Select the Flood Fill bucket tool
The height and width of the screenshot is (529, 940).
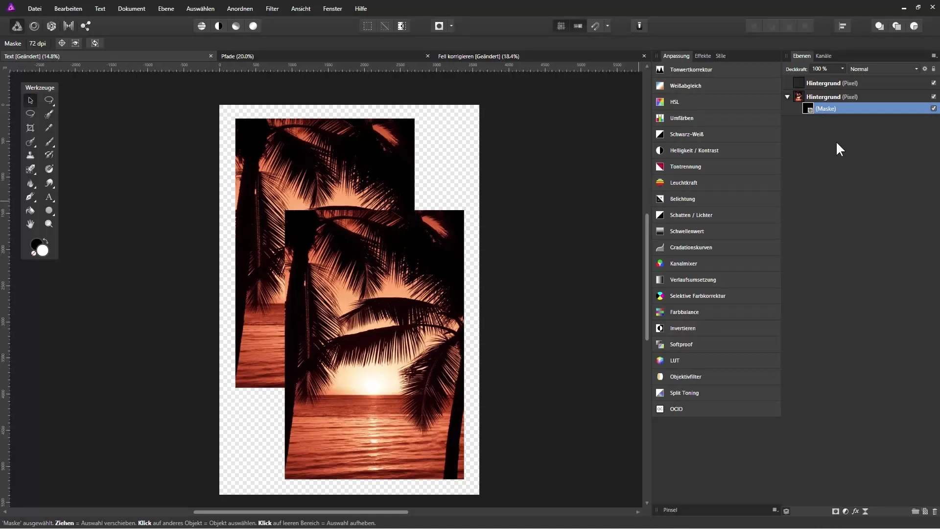pos(30,211)
